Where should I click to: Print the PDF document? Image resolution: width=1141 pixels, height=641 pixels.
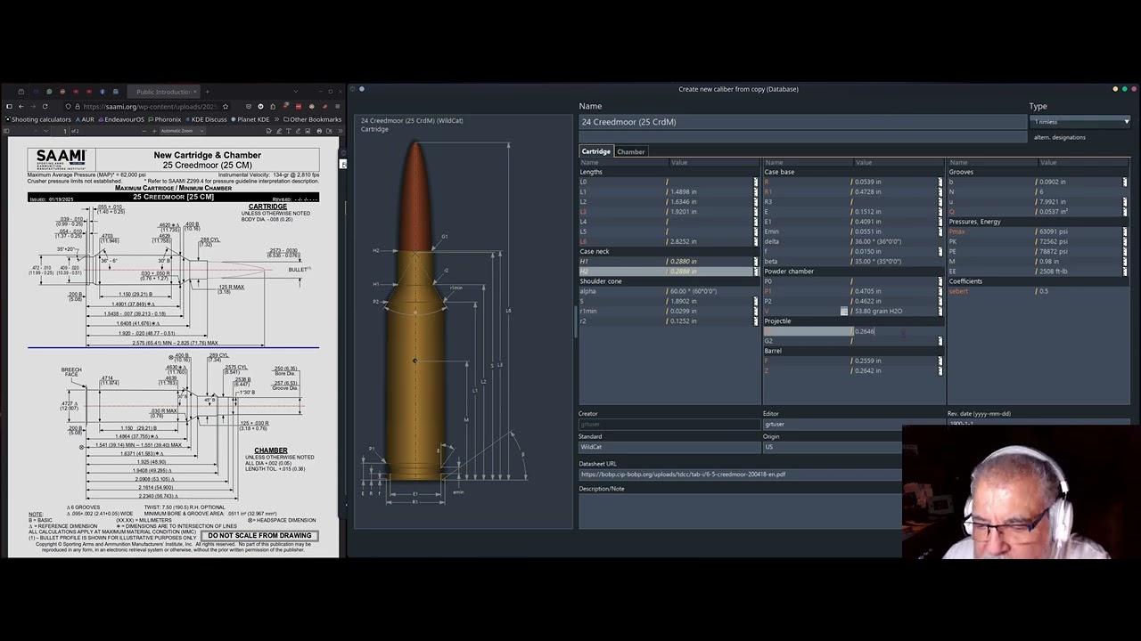click(x=319, y=131)
